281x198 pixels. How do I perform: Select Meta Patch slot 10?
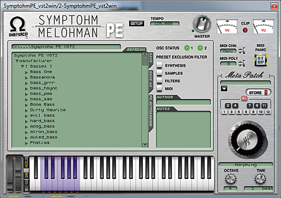coord(261,112)
